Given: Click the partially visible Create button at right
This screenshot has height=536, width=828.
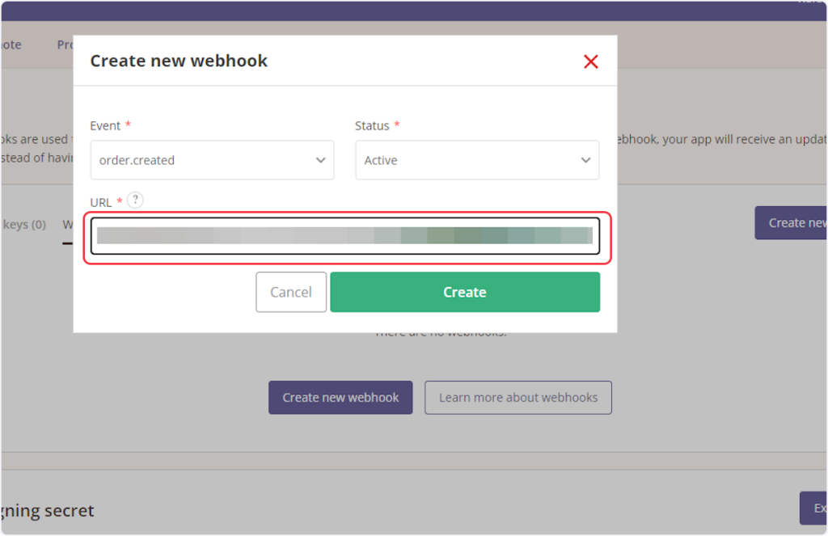Looking at the screenshot, I should point(792,222).
